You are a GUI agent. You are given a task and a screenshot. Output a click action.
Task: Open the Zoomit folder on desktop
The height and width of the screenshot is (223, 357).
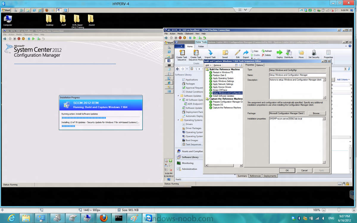[91, 21]
